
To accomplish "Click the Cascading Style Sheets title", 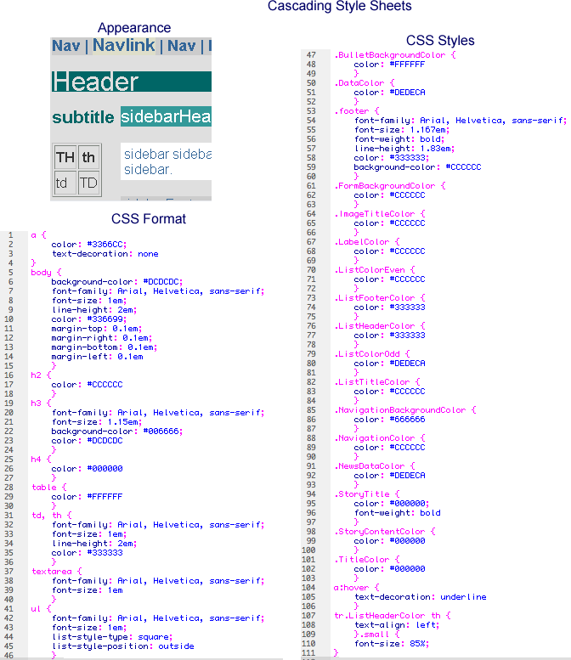I will coord(339,7).
